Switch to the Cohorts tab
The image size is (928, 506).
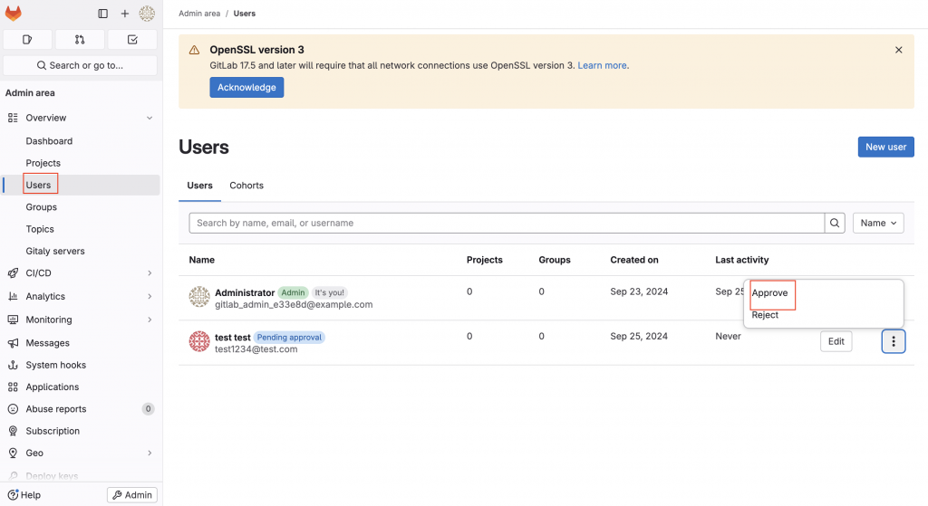point(246,186)
